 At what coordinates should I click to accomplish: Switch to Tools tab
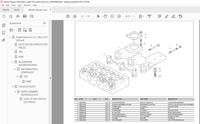pos(16,10)
